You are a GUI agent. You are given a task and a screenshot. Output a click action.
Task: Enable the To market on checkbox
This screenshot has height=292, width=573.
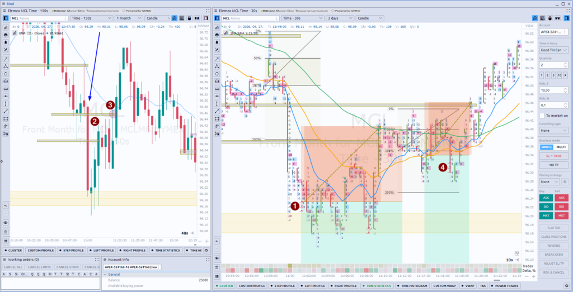click(542, 116)
